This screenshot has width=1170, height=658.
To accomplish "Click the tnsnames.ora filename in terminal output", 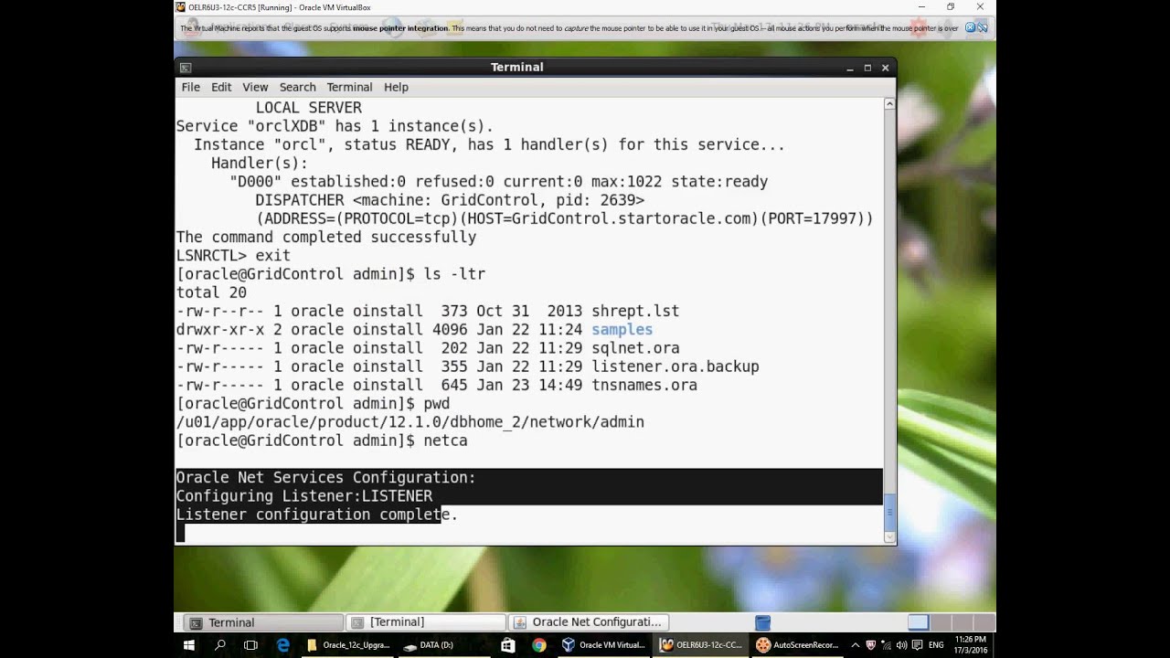I will coord(644,385).
